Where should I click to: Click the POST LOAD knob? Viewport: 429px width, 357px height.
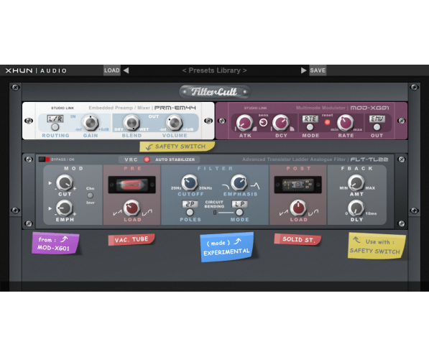point(298,208)
